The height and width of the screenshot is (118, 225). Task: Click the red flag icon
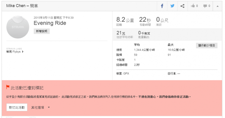coord(8,87)
